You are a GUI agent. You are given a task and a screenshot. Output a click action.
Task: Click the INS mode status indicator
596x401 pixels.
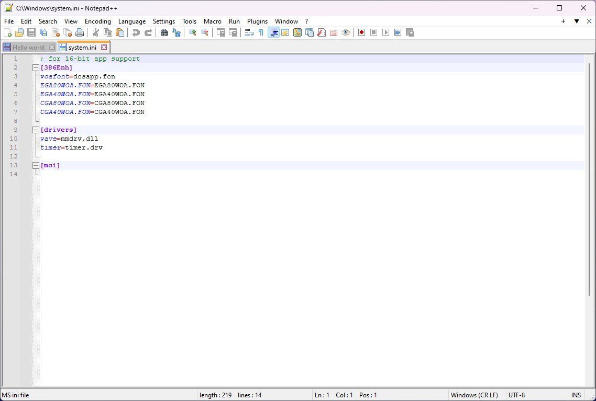[576, 395]
